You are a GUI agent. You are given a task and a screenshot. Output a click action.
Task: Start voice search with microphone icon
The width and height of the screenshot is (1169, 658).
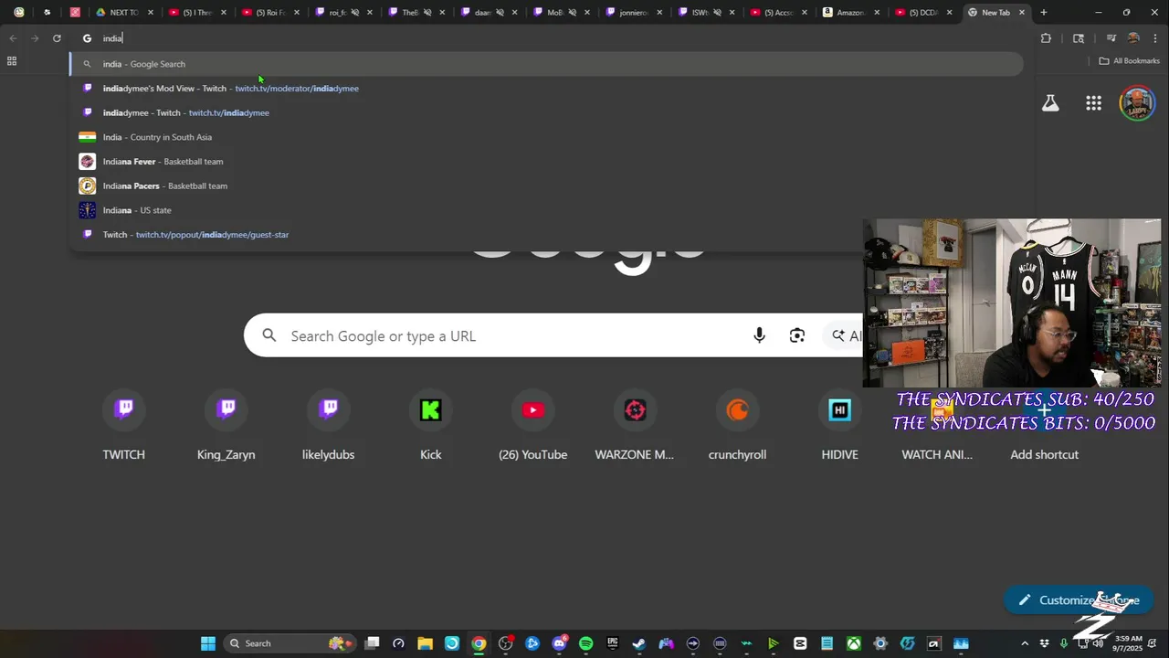pos(759,336)
